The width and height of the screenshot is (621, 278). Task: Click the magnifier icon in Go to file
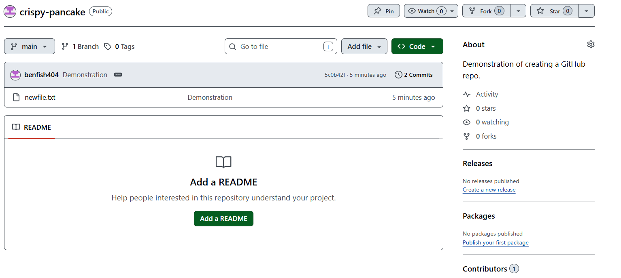[232, 46]
